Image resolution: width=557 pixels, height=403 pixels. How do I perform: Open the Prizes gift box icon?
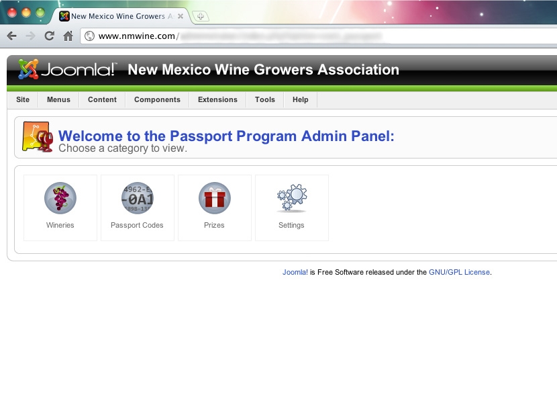click(x=215, y=198)
